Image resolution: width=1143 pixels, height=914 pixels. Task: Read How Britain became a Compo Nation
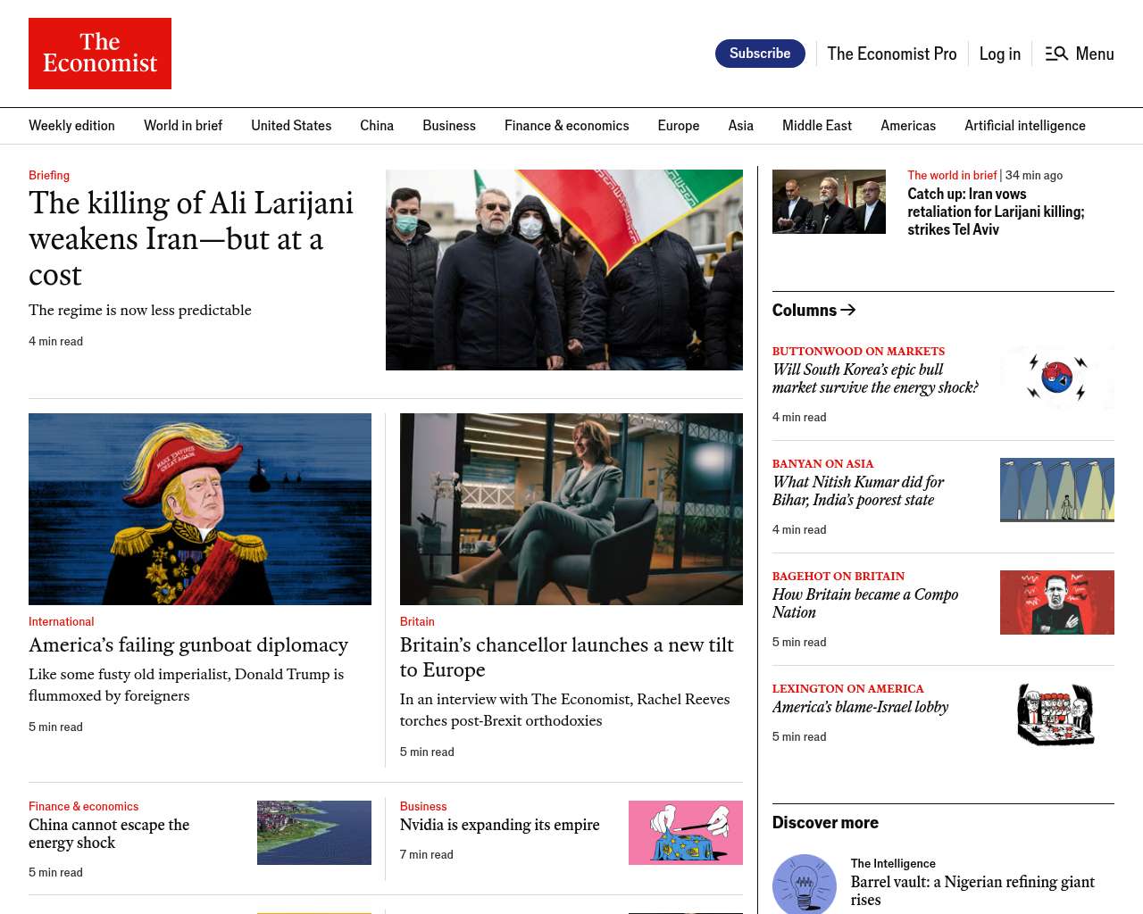865,603
